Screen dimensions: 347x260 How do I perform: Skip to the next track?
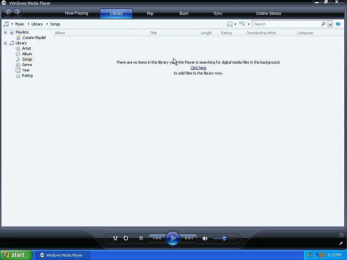coord(188,238)
